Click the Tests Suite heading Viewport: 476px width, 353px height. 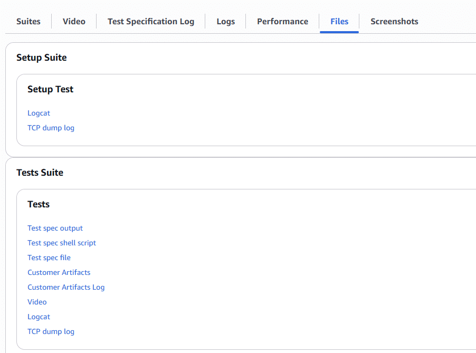(40, 173)
